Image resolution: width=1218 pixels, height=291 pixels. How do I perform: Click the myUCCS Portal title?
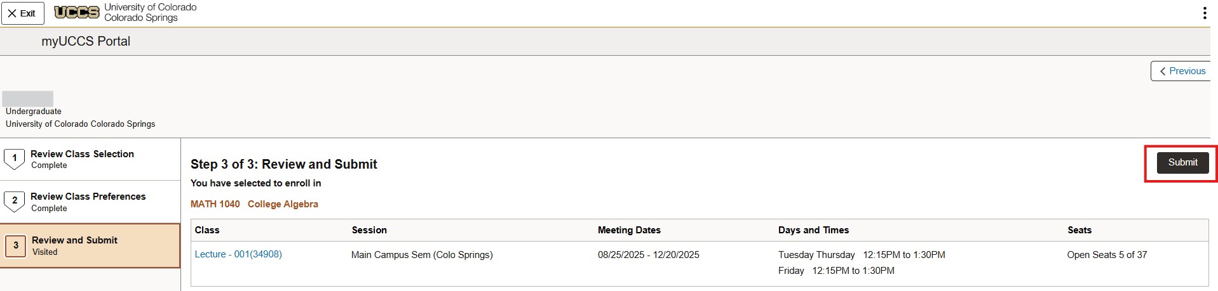86,41
